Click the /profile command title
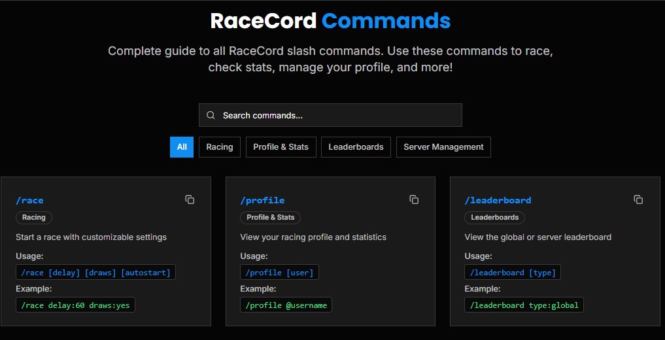This screenshot has height=340, width=665. click(262, 200)
